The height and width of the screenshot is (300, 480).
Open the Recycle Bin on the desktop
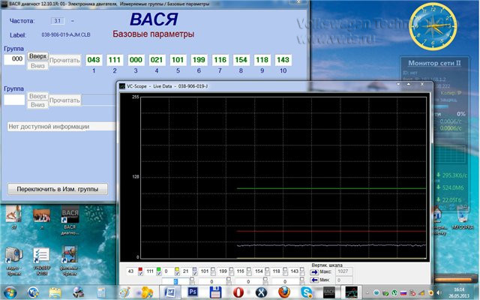pyautogui.click(x=462, y=218)
